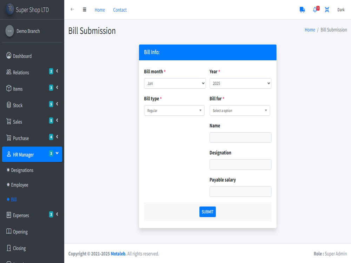This screenshot has width=351, height=263.
Task: Click the Dashboard gauge icon
Action: point(9,55)
